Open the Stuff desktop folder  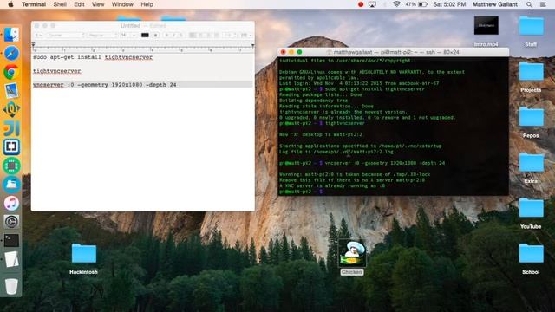coord(531,26)
